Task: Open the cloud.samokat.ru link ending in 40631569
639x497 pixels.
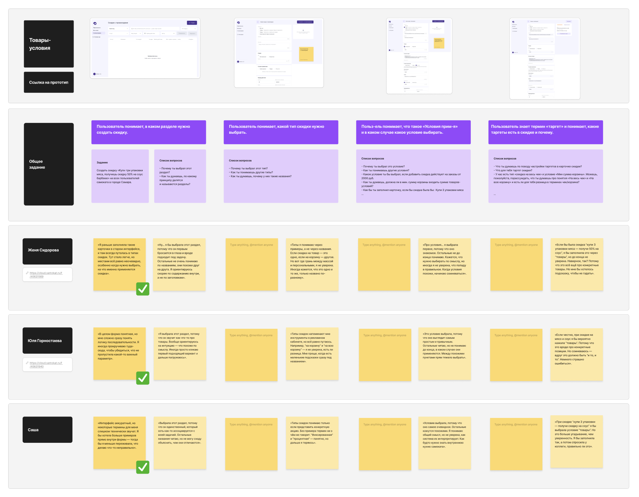Action: (46, 275)
